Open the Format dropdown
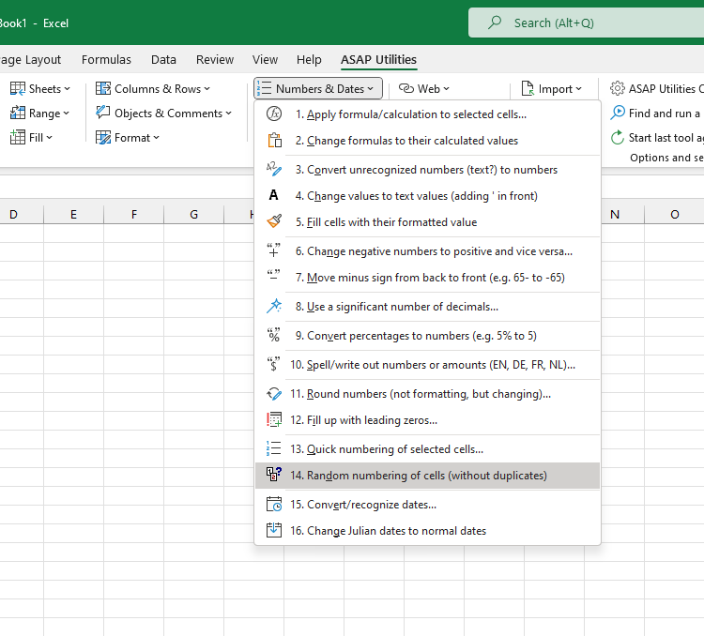Screen dimensions: 704x636 coord(128,137)
